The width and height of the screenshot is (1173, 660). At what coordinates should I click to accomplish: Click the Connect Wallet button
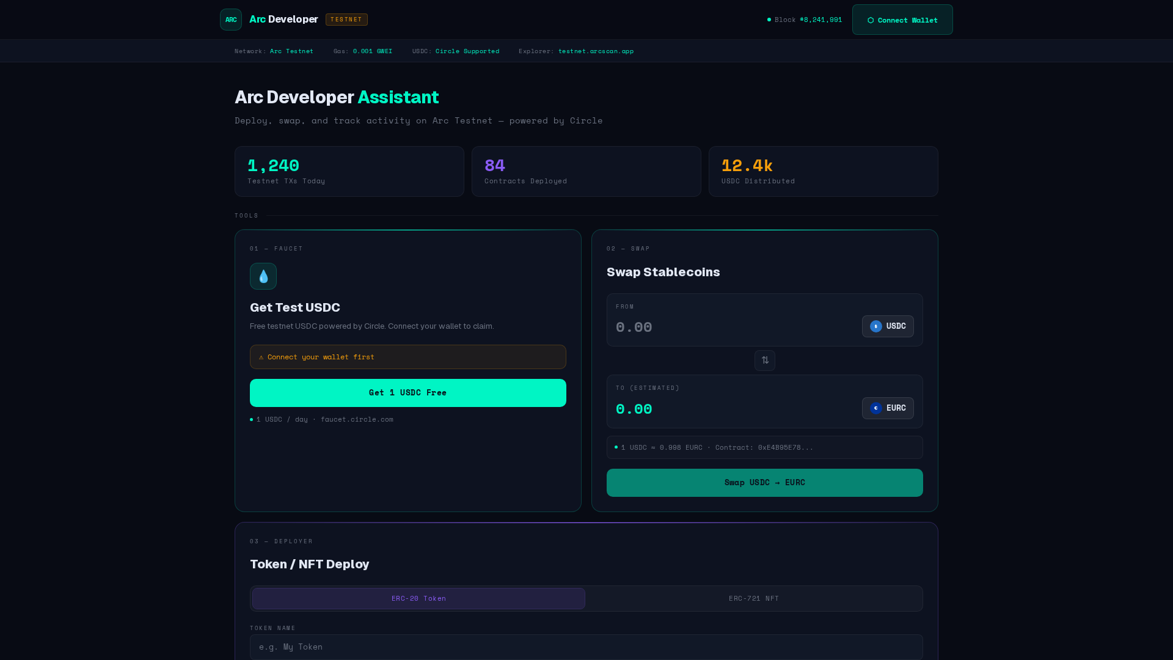click(902, 20)
